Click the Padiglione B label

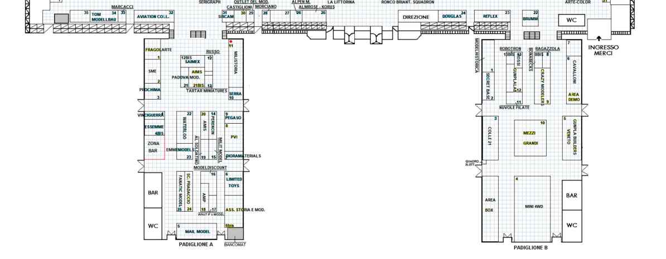pos(530,247)
